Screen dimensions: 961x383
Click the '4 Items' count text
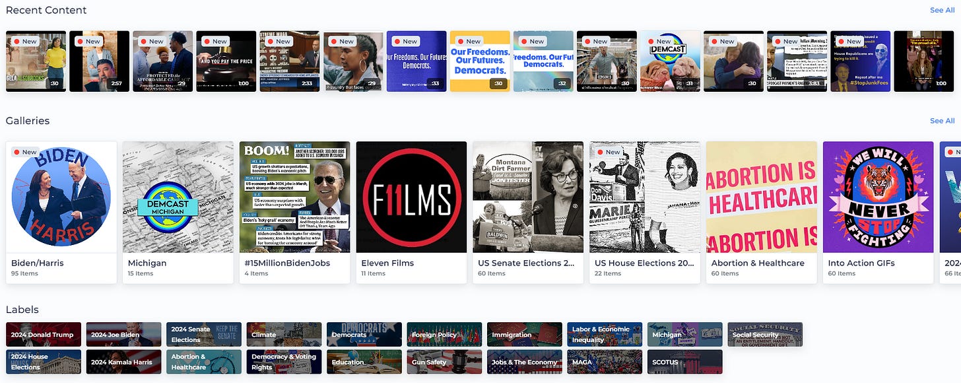[x=257, y=273]
